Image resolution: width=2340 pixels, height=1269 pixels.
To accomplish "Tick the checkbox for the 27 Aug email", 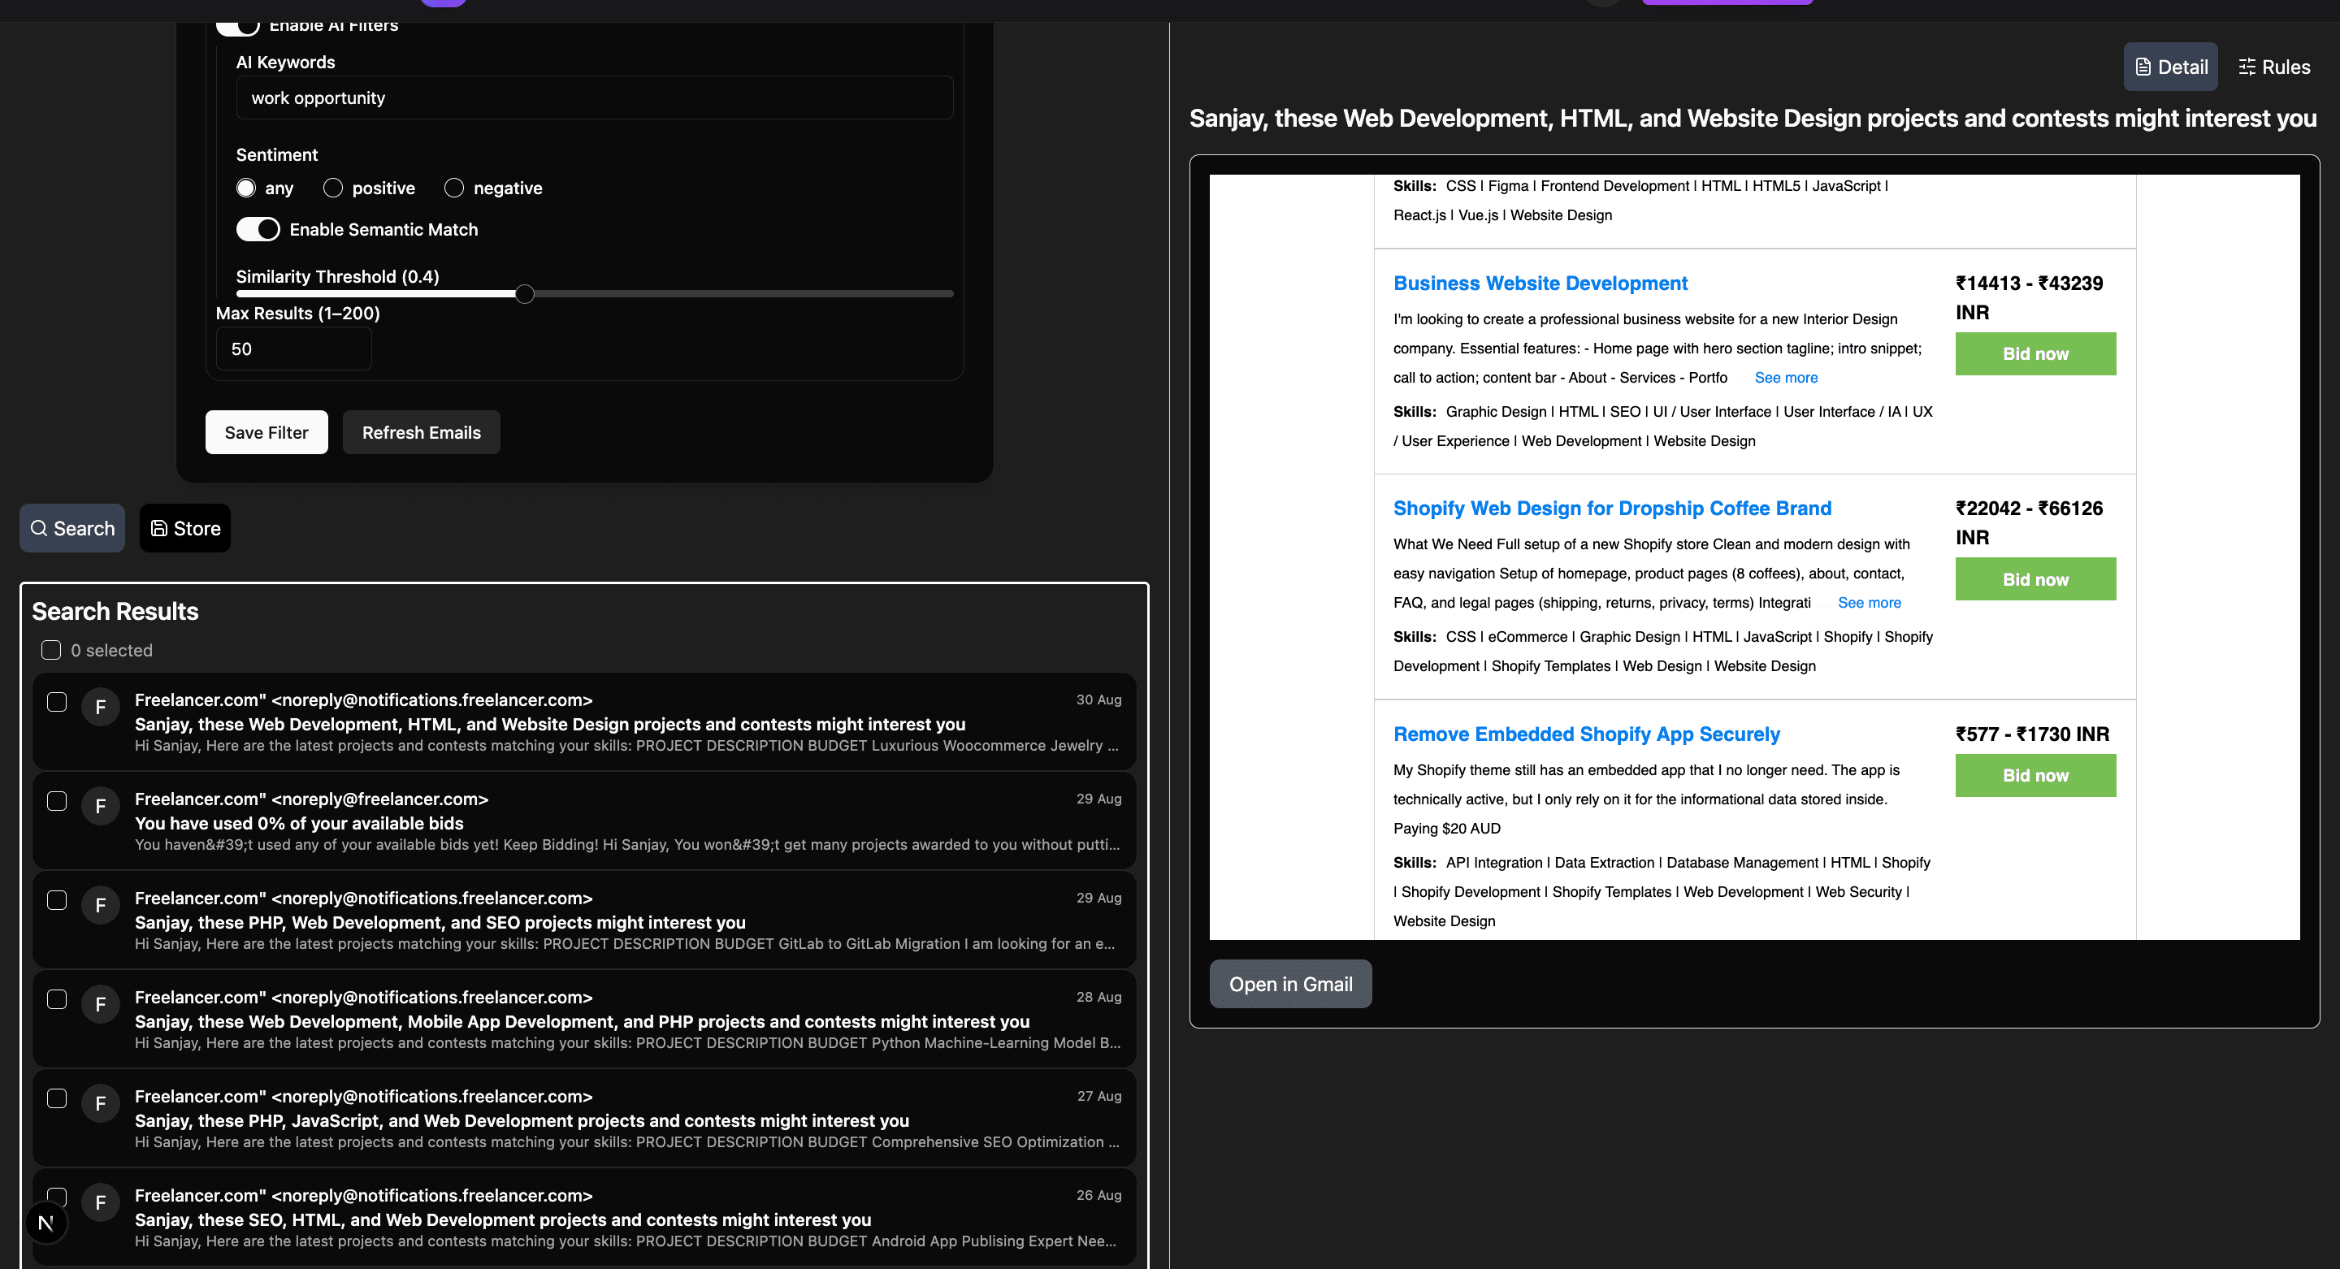I will (x=57, y=1098).
